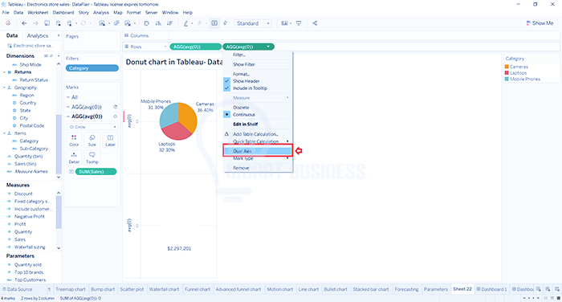This screenshot has width=562, height=302.
Task: Click the sort descending icon
Action: click(169, 23)
